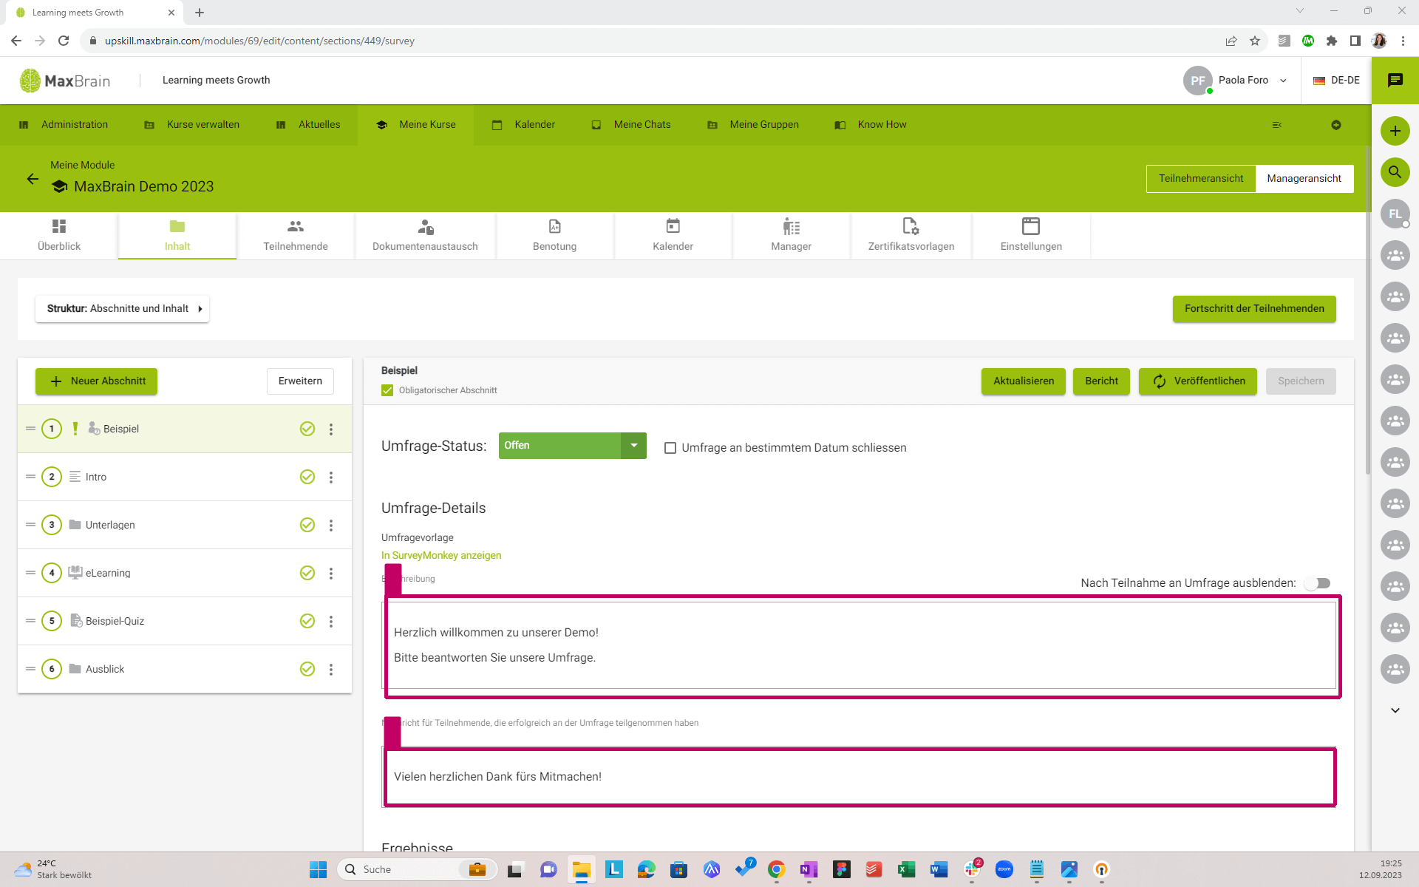Click the browser reload button
The image size is (1419, 887).
(64, 41)
